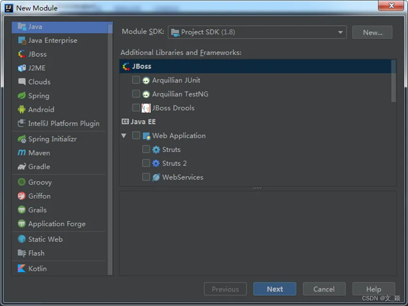Click the Clouds speech bubble icon
The image size is (408, 306).
22,82
